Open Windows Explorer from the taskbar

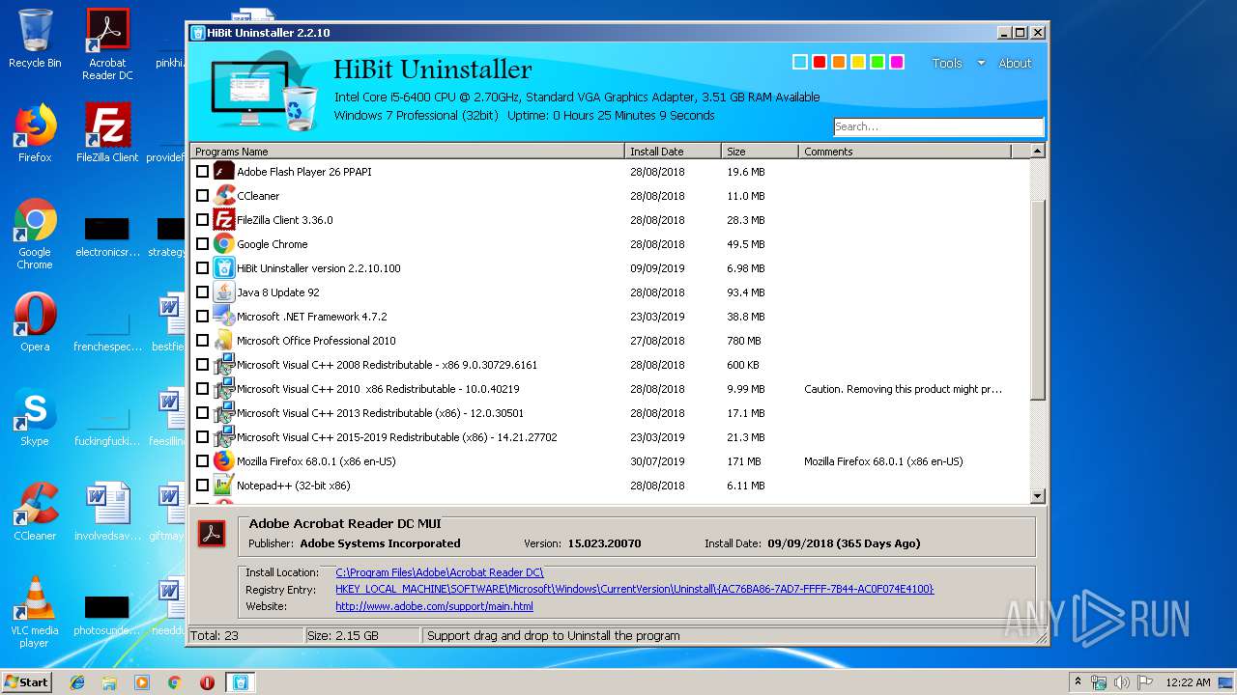pyautogui.click(x=109, y=682)
